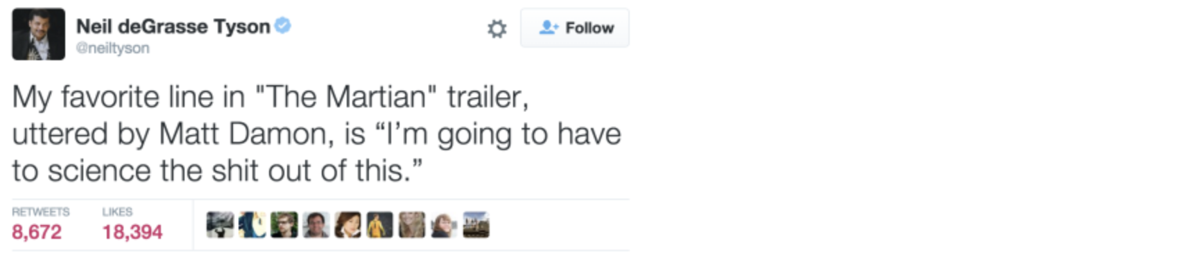Click the tweet text about "The Martian"

tap(316, 134)
